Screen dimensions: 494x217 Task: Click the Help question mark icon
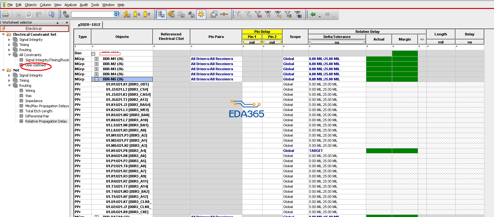coord(52,14)
